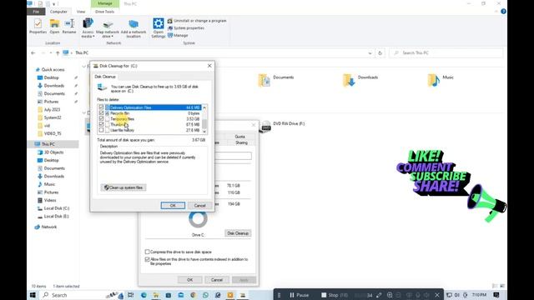Check Compress this drive to save space
534x300 pixels.
pos(147,252)
